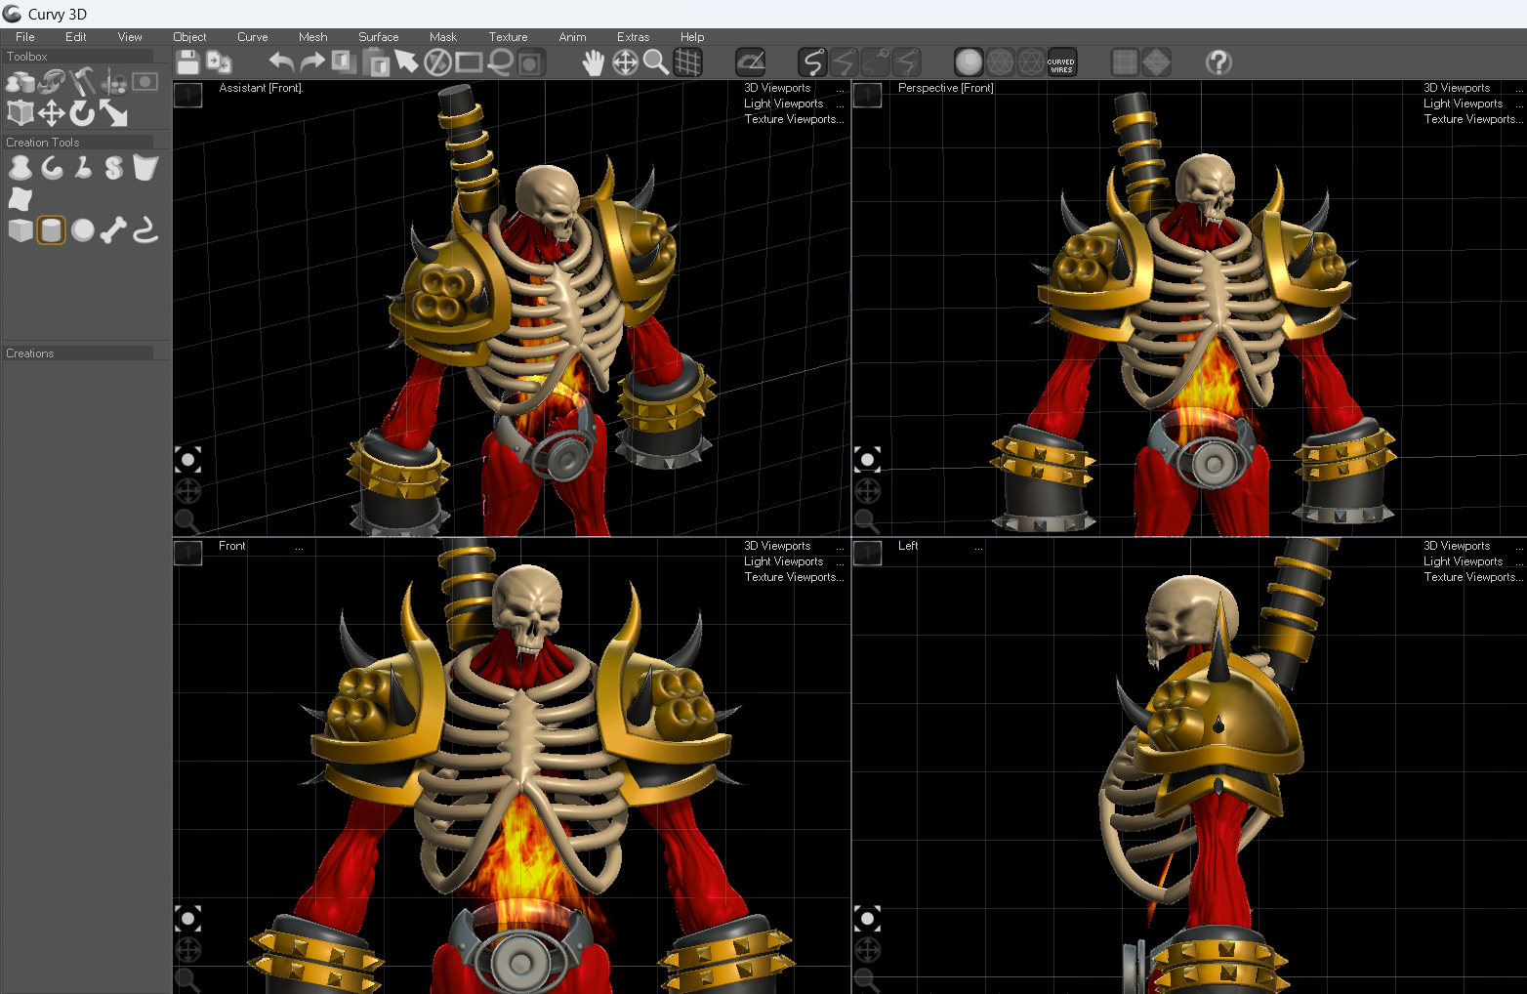The height and width of the screenshot is (994, 1527).
Task: Select the Move tool in Toolbox
Action: pyautogui.click(x=52, y=113)
